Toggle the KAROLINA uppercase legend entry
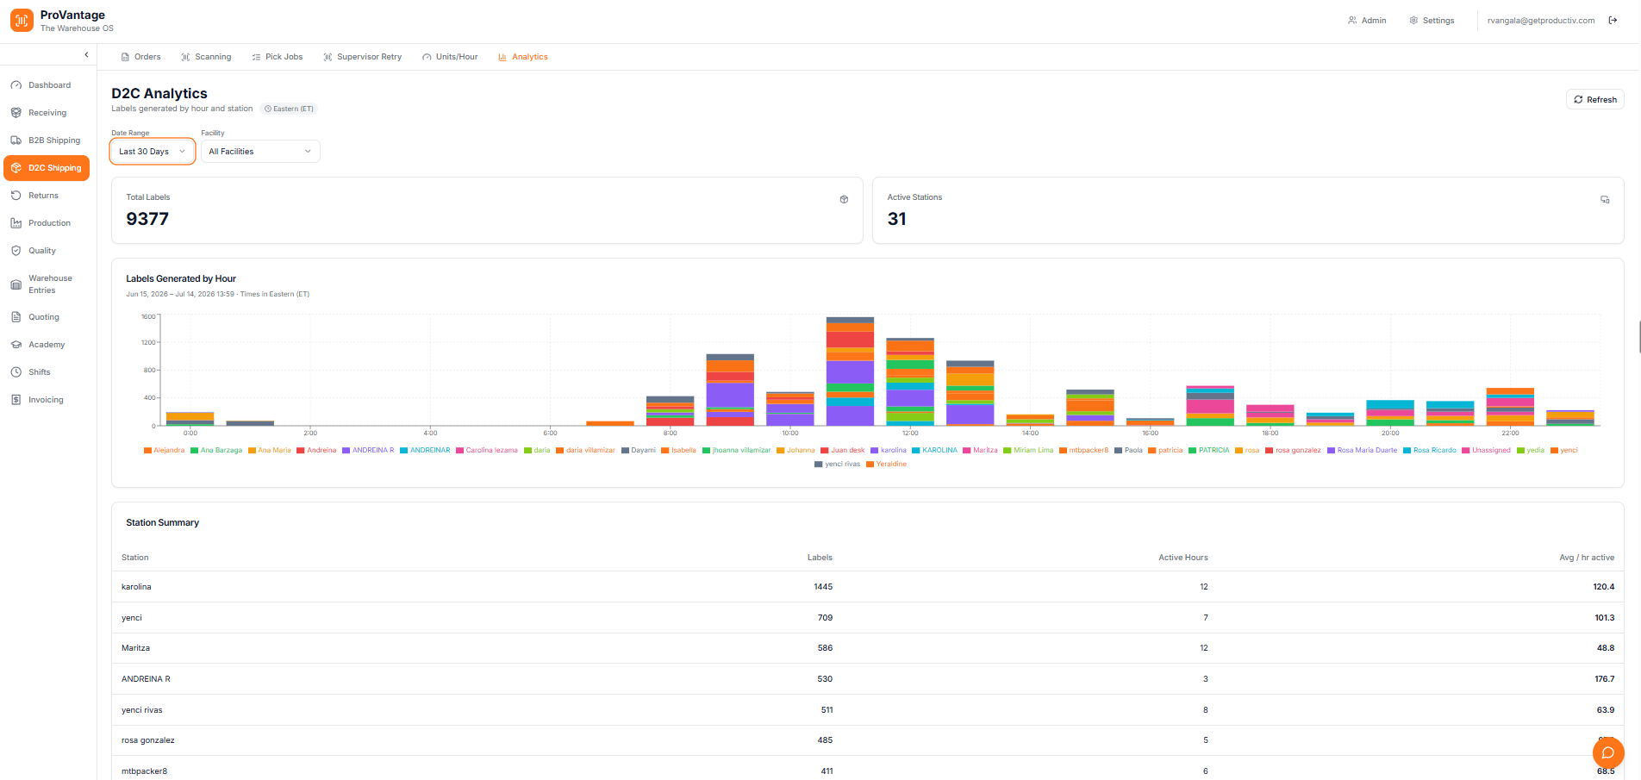Screen dimensions: 1641x780 tap(935, 450)
